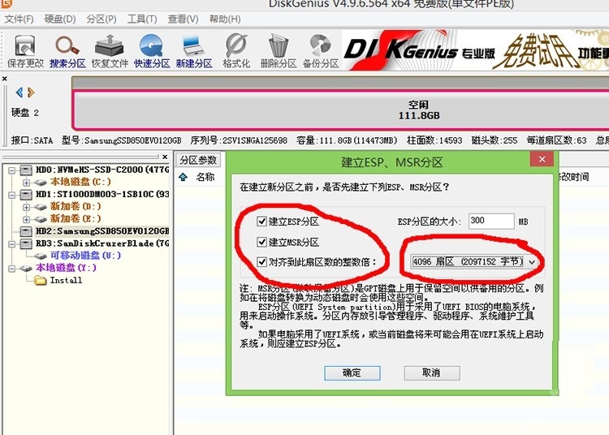The height and width of the screenshot is (435, 609).
Task: Click the 硬盘 2 label
Action: 25,113
